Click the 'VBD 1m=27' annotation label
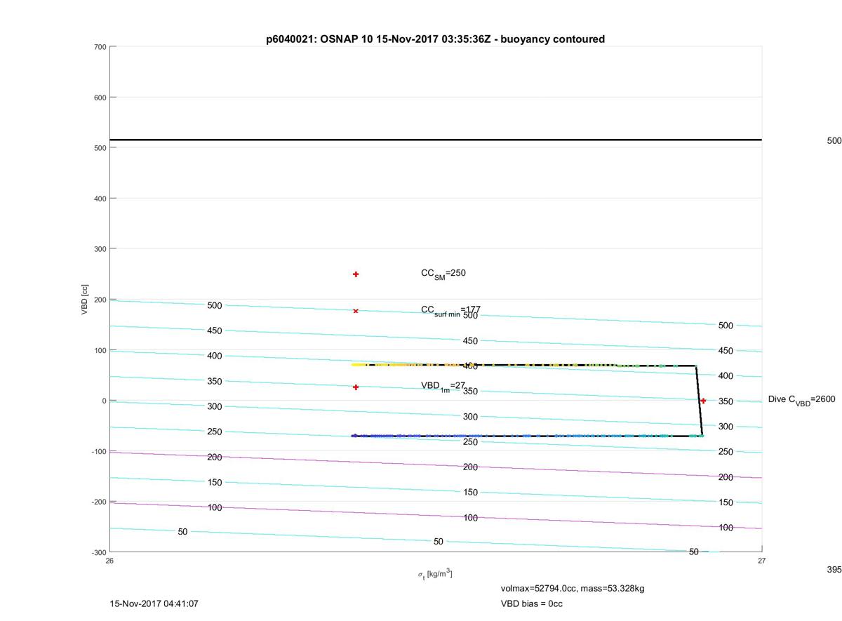The image size is (842, 621). click(x=443, y=386)
